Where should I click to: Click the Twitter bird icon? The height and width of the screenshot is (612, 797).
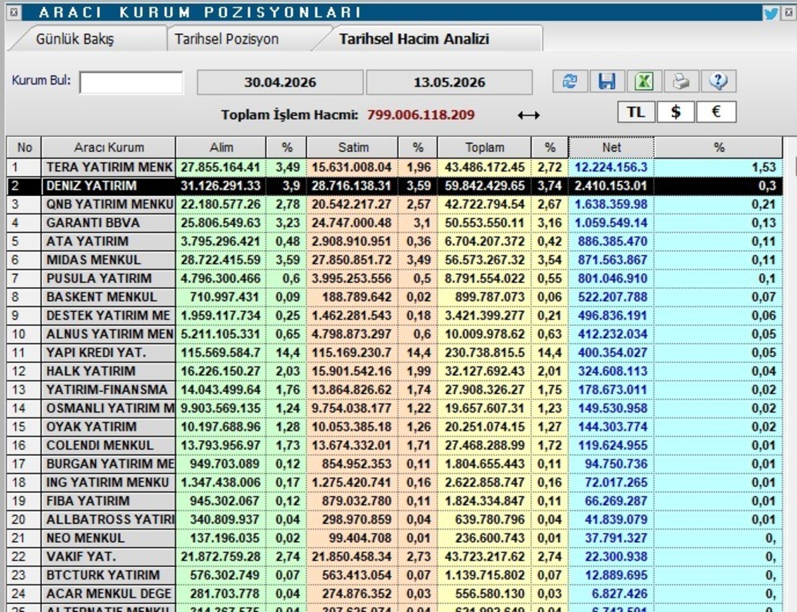(770, 12)
